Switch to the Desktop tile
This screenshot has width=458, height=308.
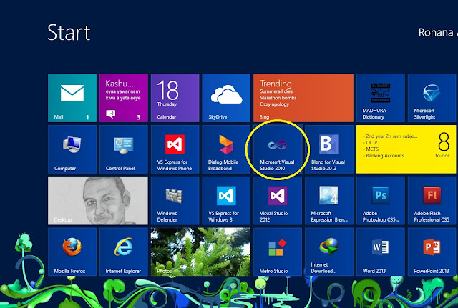pyautogui.click(x=98, y=201)
